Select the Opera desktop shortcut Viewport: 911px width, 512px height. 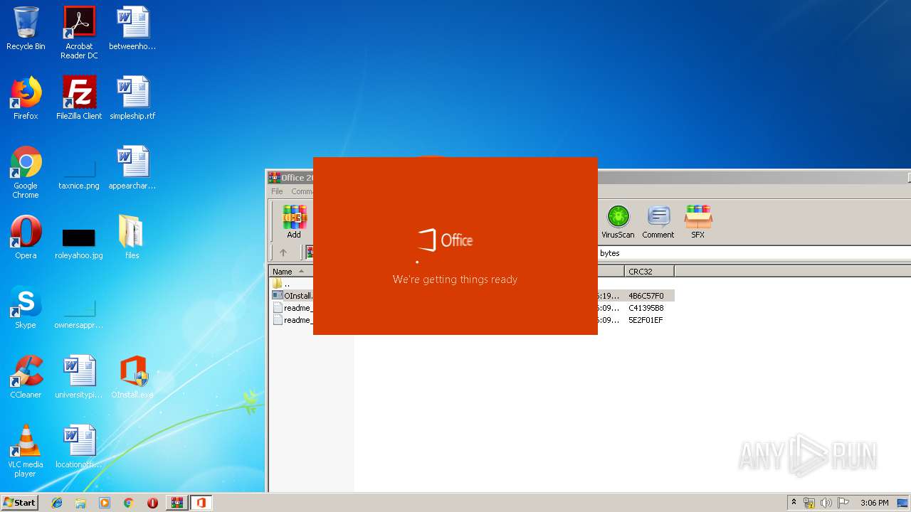(26, 238)
